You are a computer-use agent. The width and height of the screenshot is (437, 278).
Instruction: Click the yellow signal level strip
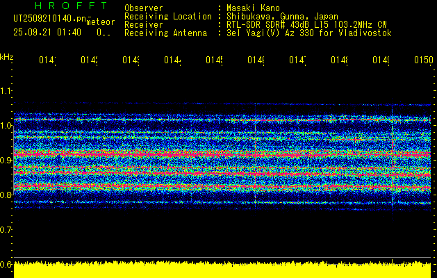click(222, 270)
